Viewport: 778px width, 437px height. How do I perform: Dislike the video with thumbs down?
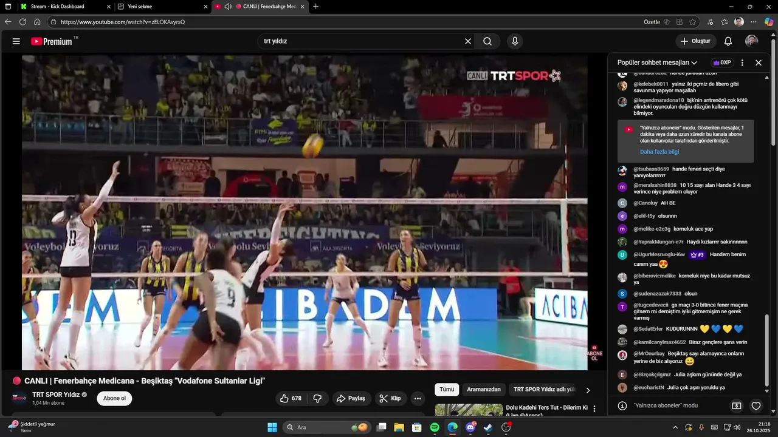coord(317,398)
